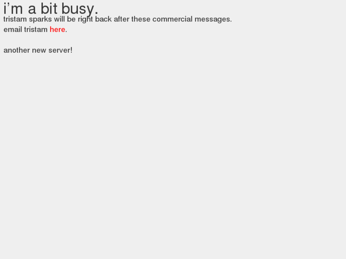Viewport: 346px width, 259px height.
Task: Click the word "busy." in the heading
Action: [x=80, y=9]
